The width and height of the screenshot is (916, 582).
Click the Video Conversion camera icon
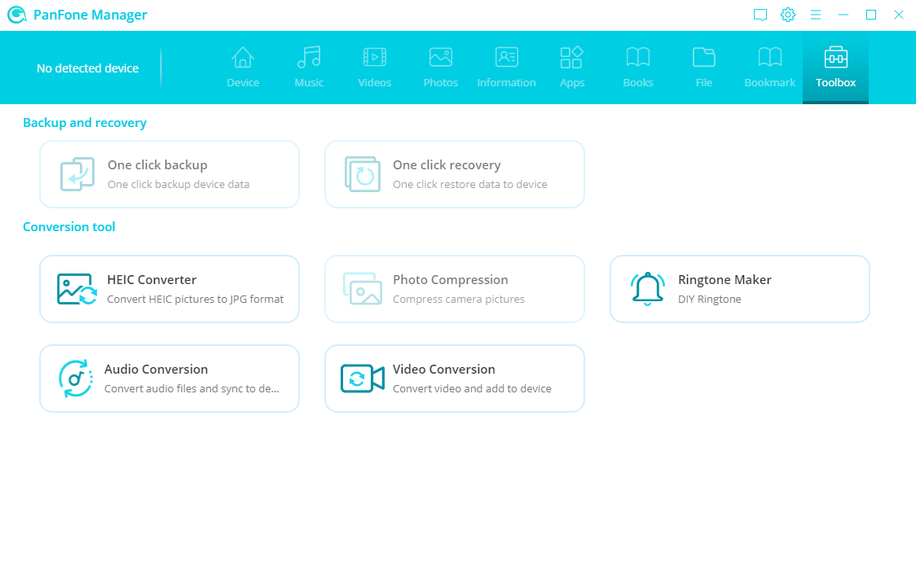point(362,379)
